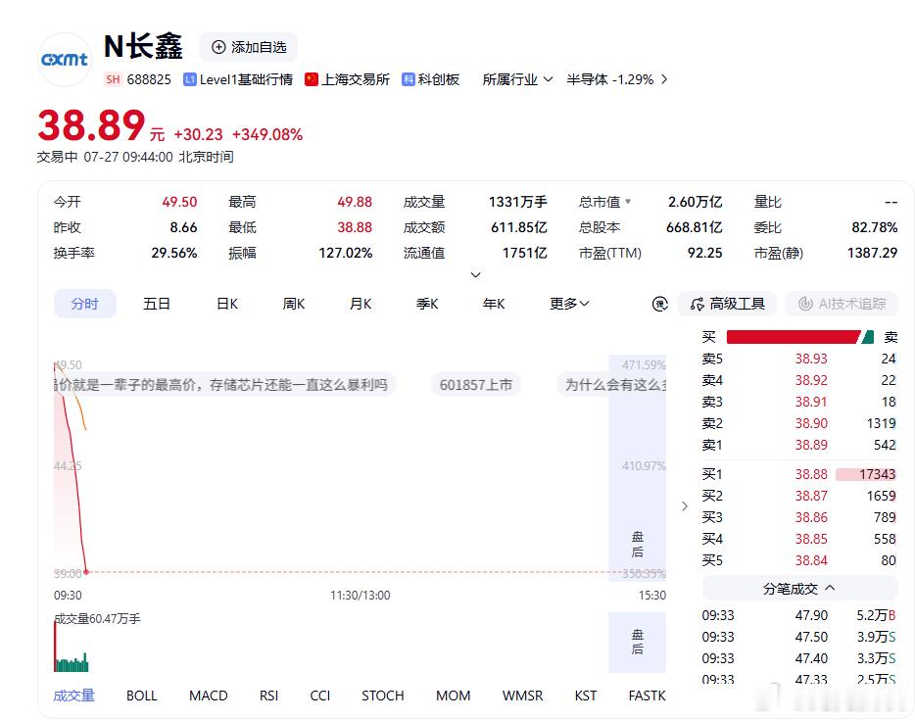915x720 pixels.
Task: Select 成交量 indicator tab
Action: (73, 696)
